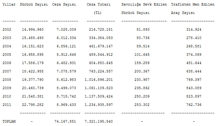Select total fine amount 7.321.195.540
This screenshot has height=126, width=219.
tap(99, 121)
